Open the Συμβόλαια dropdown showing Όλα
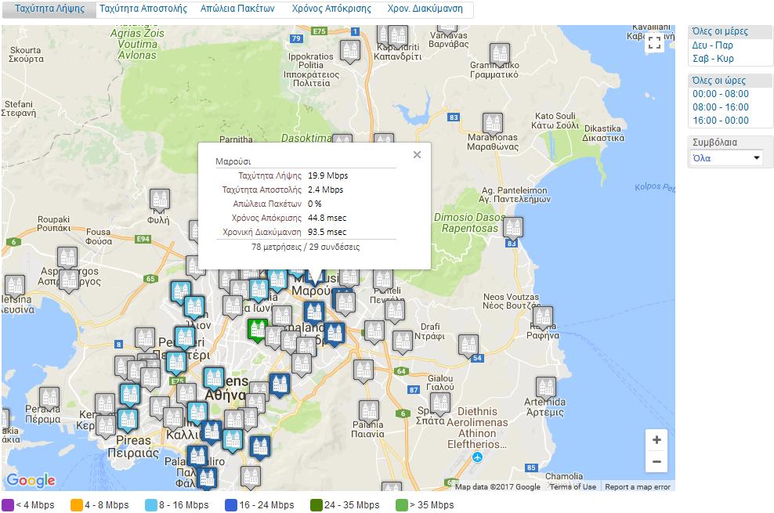 click(x=725, y=158)
